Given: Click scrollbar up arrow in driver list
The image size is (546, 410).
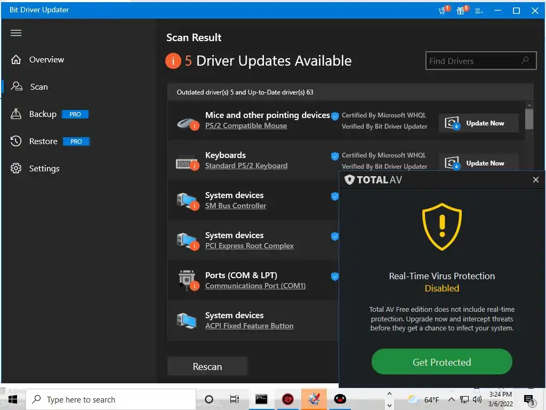Looking at the screenshot, I should point(529,105).
